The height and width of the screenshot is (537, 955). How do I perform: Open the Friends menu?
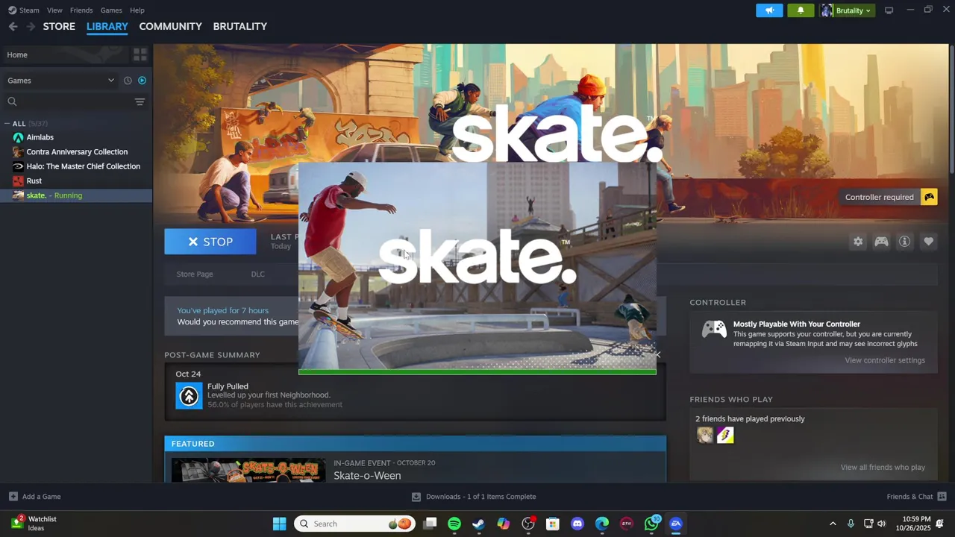[x=81, y=10]
